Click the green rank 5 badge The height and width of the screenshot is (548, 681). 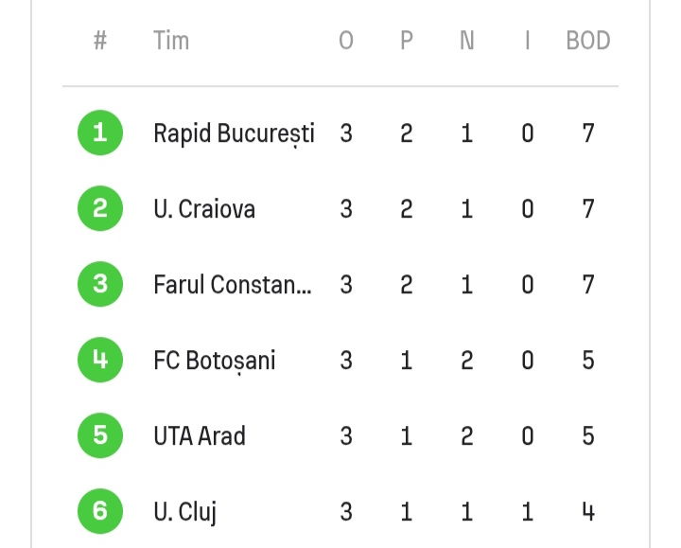tap(100, 435)
